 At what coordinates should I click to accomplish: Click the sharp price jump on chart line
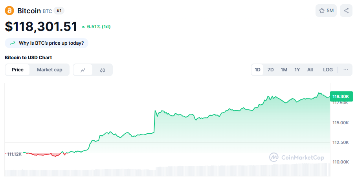(154, 121)
